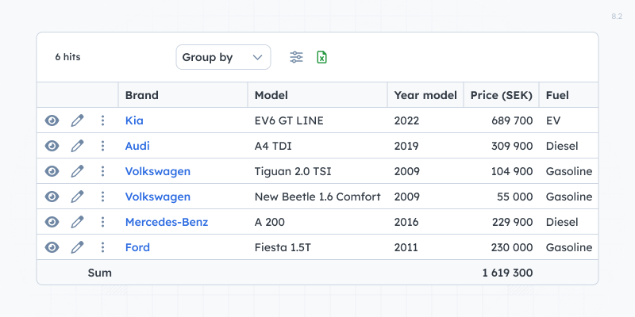
Task: Open the Ford brand link
Action: [137, 247]
